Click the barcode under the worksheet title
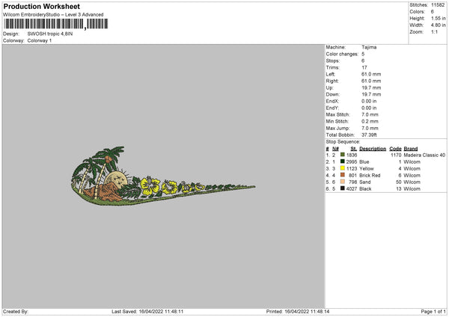This screenshot has height=317, width=449. coord(56,24)
